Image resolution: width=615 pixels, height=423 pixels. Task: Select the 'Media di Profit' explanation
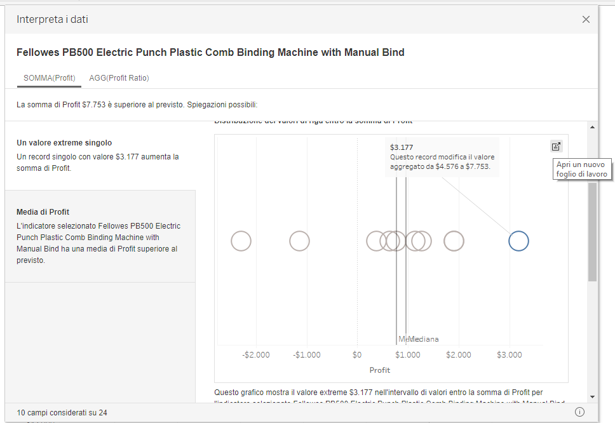tap(100, 236)
